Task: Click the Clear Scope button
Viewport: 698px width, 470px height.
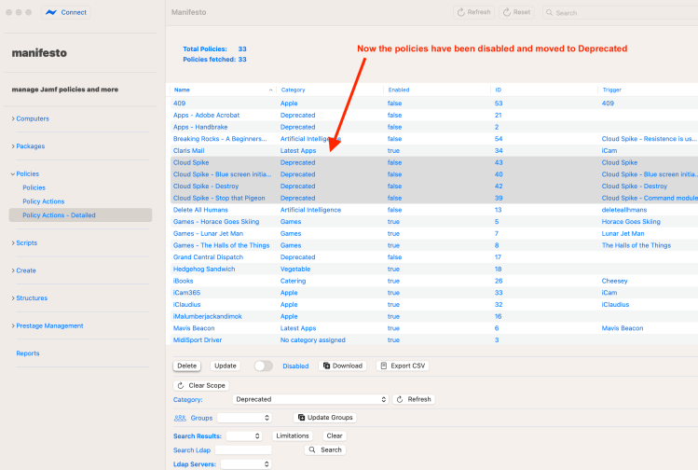Action: tap(201, 385)
